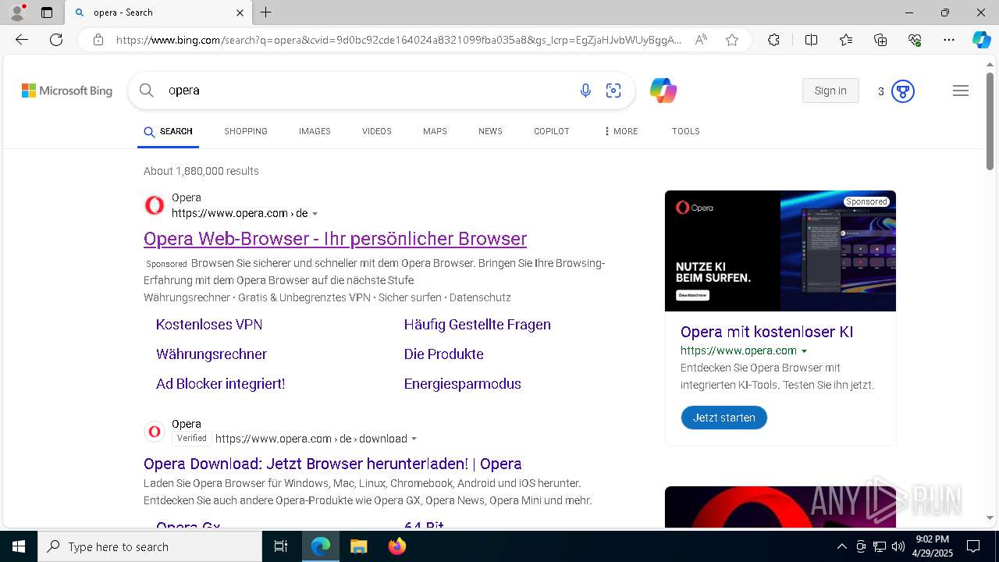This screenshot has width=999, height=562.
Task: Open the Microsoft Rewards medal icon
Action: (903, 91)
